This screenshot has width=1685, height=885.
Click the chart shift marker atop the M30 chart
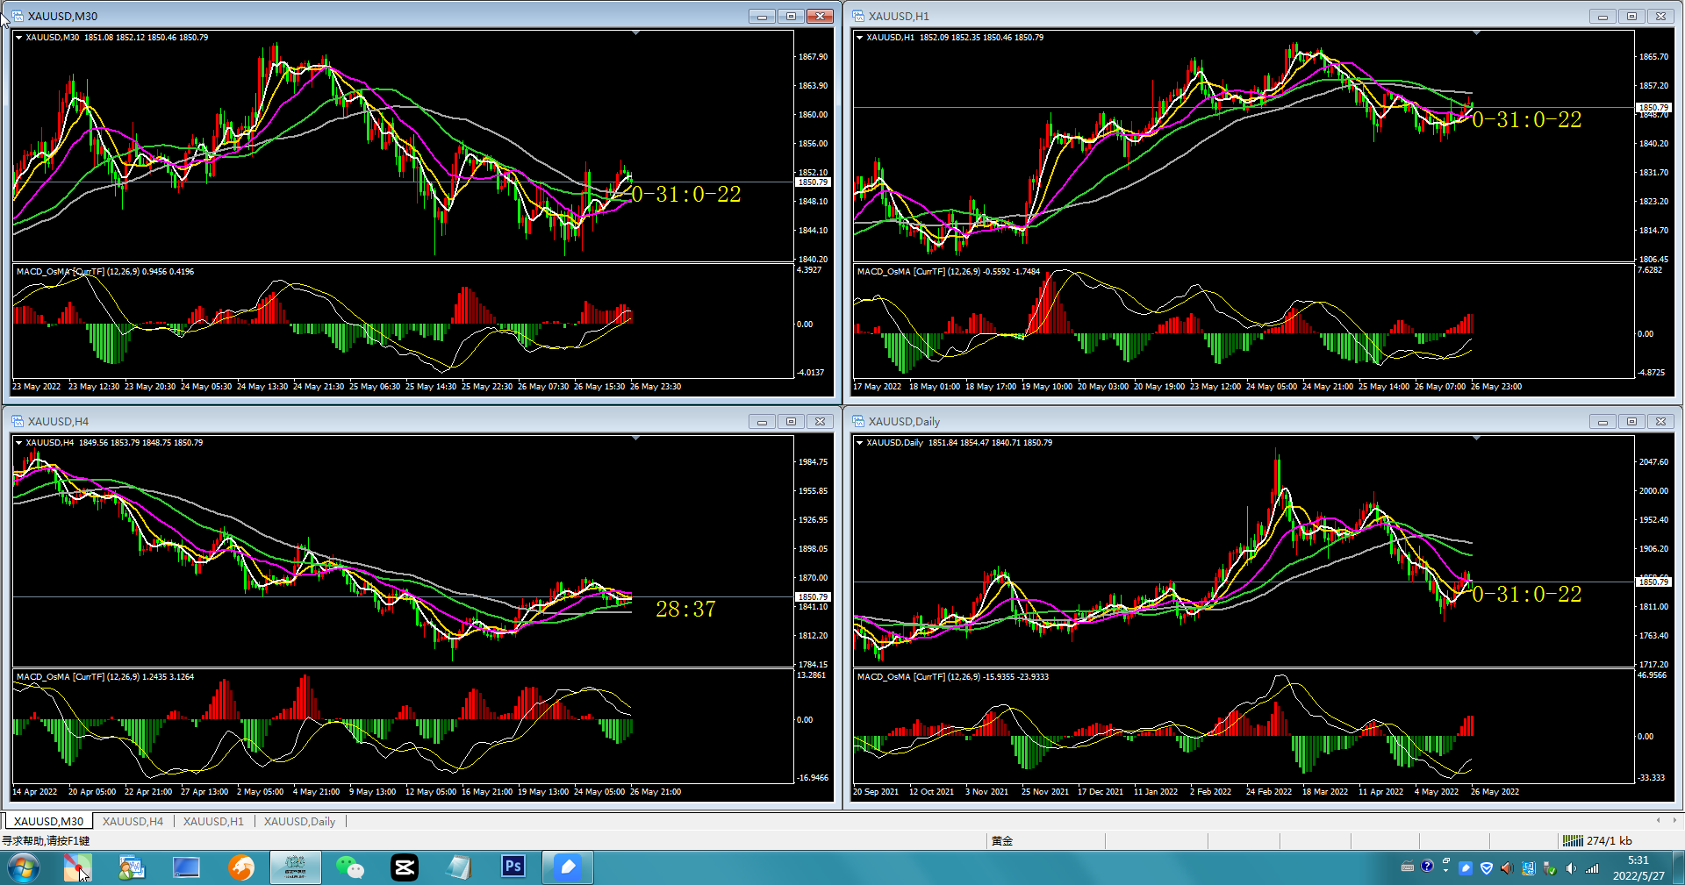coord(635,33)
